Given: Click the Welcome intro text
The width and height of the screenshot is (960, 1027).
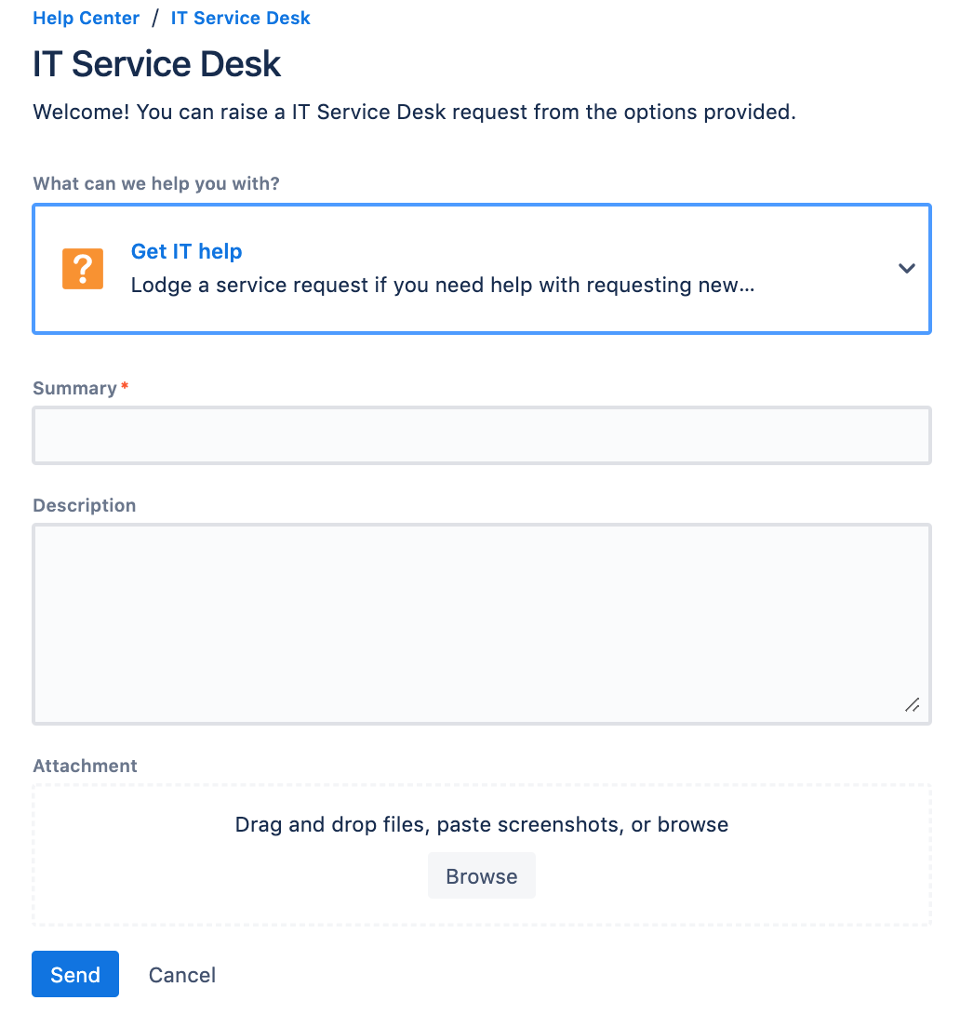Looking at the screenshot, I should click(415, 112).
